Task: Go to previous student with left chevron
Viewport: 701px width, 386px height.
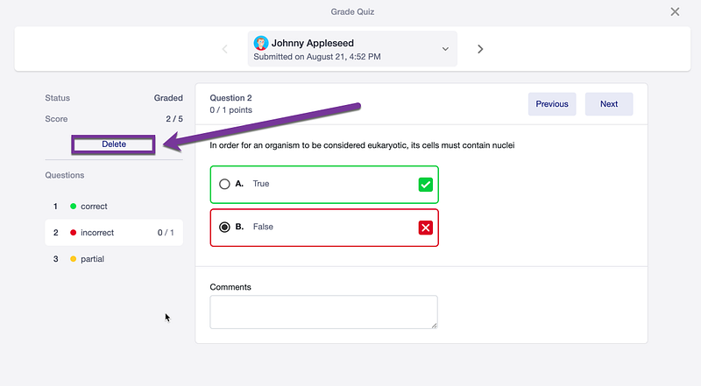Action: pyautogui.click(x=225, y=49)
